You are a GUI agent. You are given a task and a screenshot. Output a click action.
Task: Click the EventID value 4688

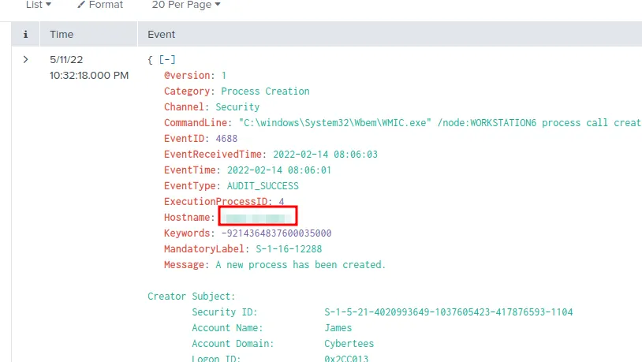pyautogui.click(x=226, y=139)
